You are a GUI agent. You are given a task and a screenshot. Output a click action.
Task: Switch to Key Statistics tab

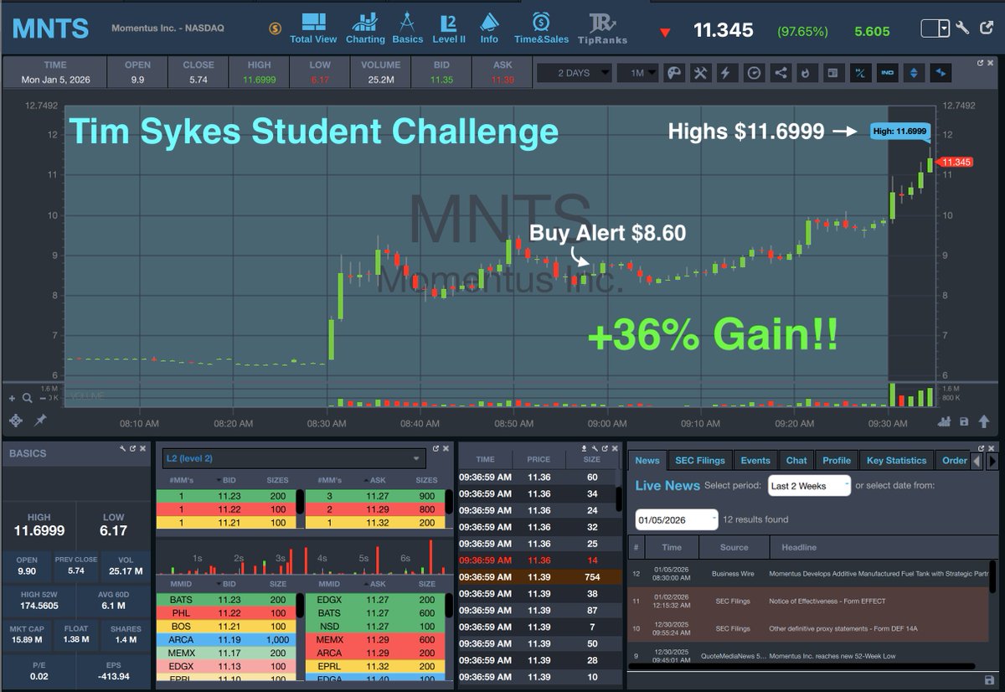tap(896, 460)
